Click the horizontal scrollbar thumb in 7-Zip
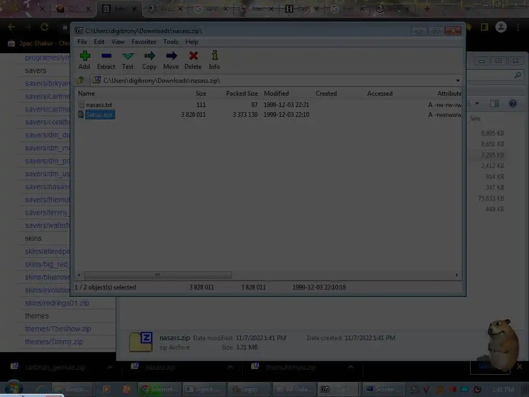Image resolution: width=529 pixels, height=397 pixels. (x=158, y=275)
